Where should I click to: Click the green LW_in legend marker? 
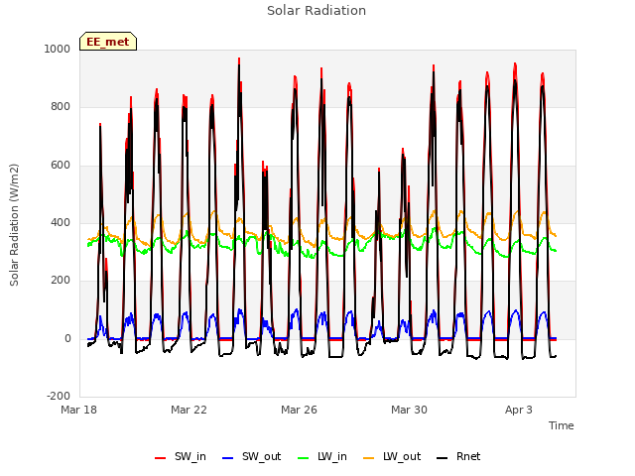tap(303, 458)
